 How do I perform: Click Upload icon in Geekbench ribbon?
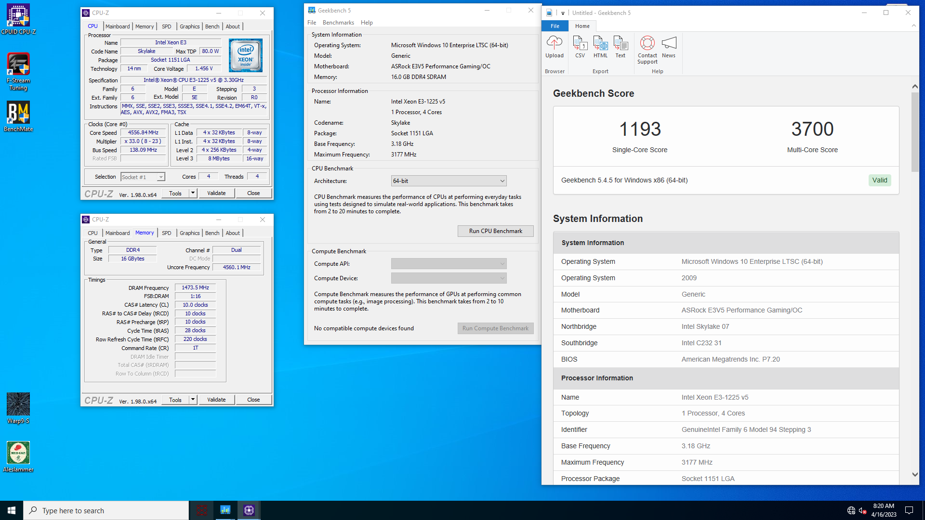click(x=555, y=47)
